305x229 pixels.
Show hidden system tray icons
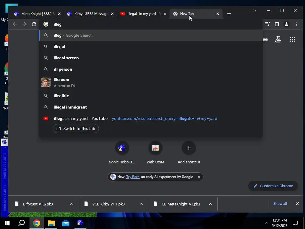267,223
